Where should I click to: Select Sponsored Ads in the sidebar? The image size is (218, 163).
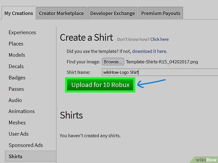click(26, 145)
